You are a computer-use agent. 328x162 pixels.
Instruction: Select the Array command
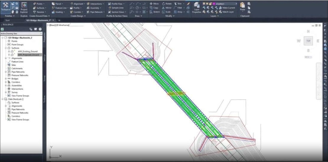click(178, 12)
